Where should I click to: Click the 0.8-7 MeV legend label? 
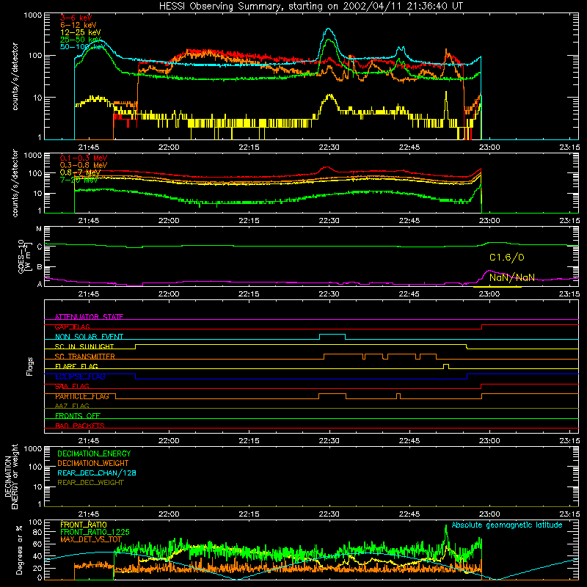click(80, 172)
